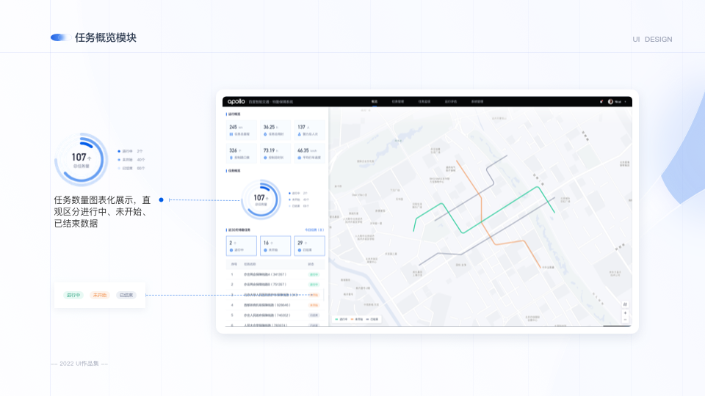Select the 326 value in the stat card

tap(235, 150)
